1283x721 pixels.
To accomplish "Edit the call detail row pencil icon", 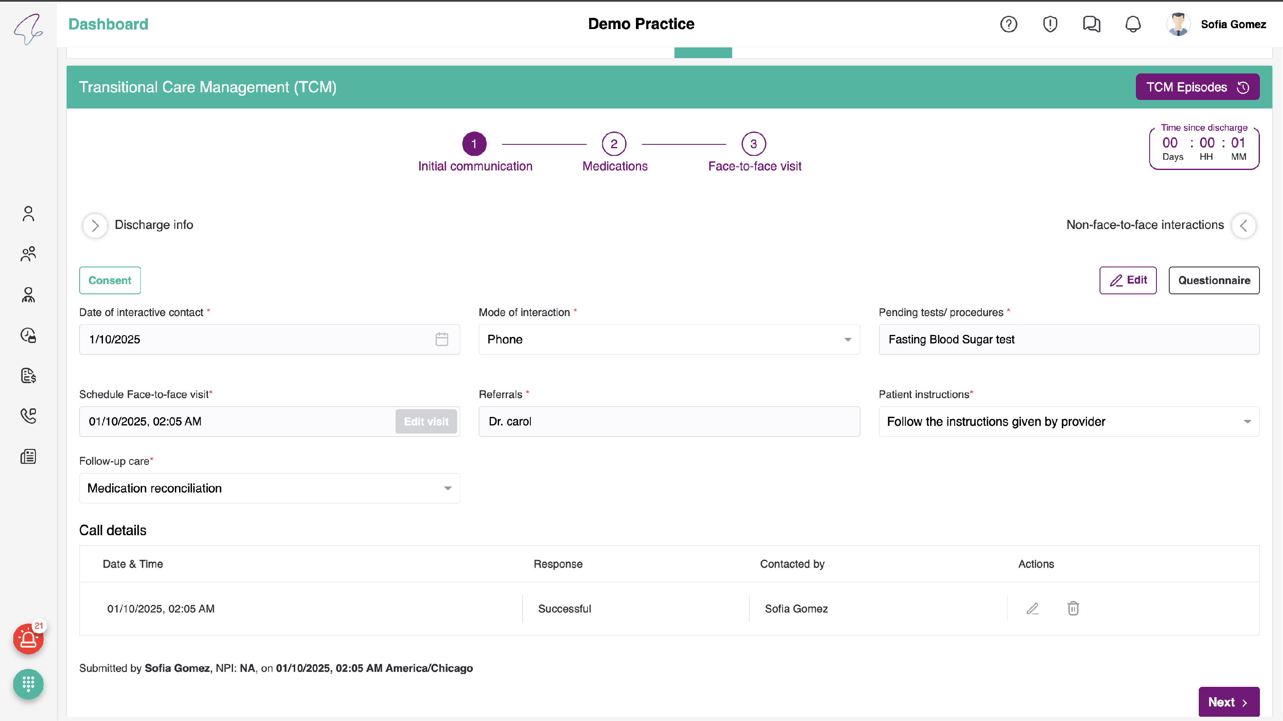I will pyautogui.click(x=1032, y=608).
